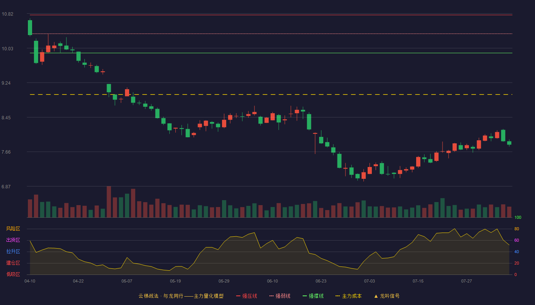Toggle the 强弱线 legend series
535x305 pixels.
(x=280, y=296)
